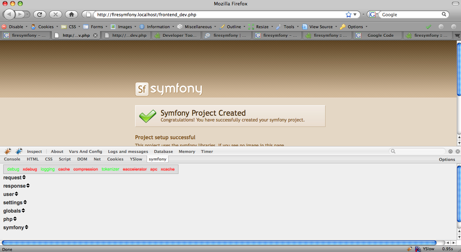Enable the cache option in the symfony panel
Viewport: 461px width, 252px height.
pyautogui.click(x=64, y=169)
